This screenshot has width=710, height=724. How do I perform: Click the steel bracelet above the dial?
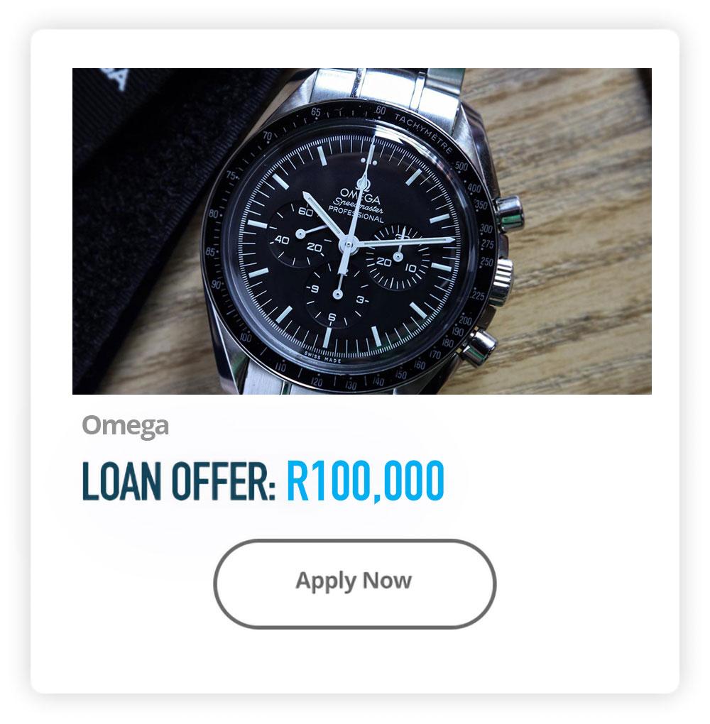pos(388,87)
